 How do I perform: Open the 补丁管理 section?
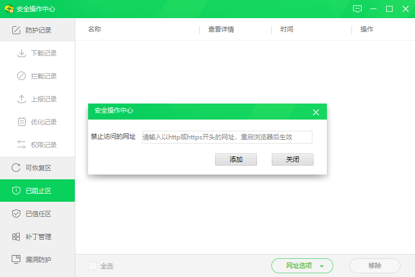click(x=37, y=237)
